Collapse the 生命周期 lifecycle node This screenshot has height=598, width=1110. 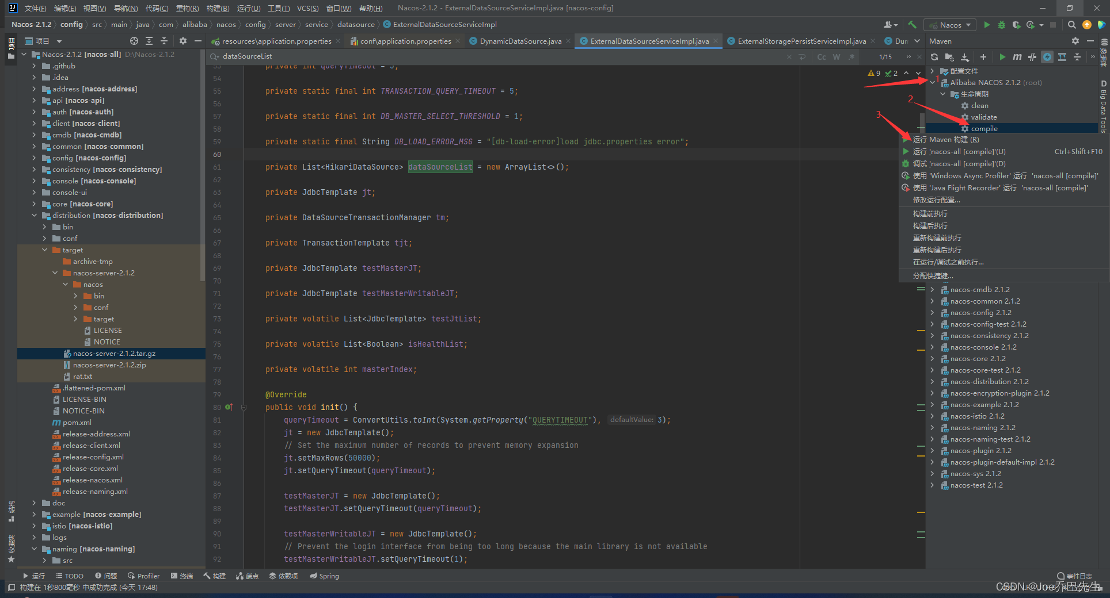tap(942, 94)
